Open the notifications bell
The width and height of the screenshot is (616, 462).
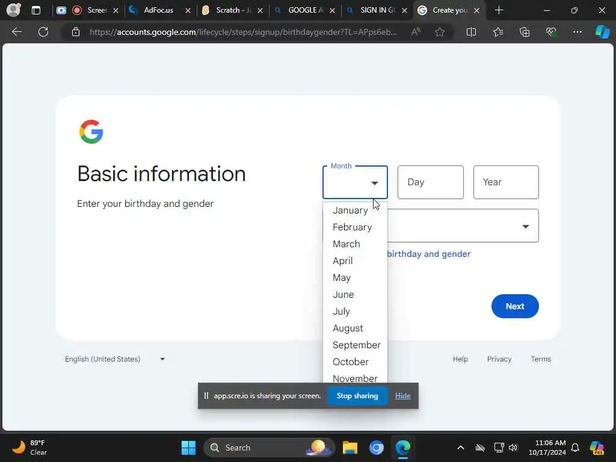(575, 448)
